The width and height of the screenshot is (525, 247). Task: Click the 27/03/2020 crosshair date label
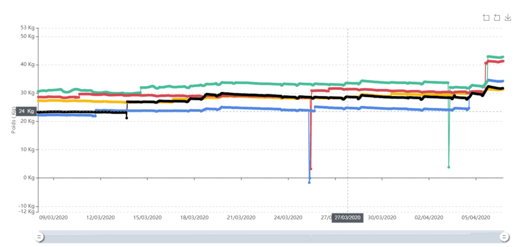[348, 218]
